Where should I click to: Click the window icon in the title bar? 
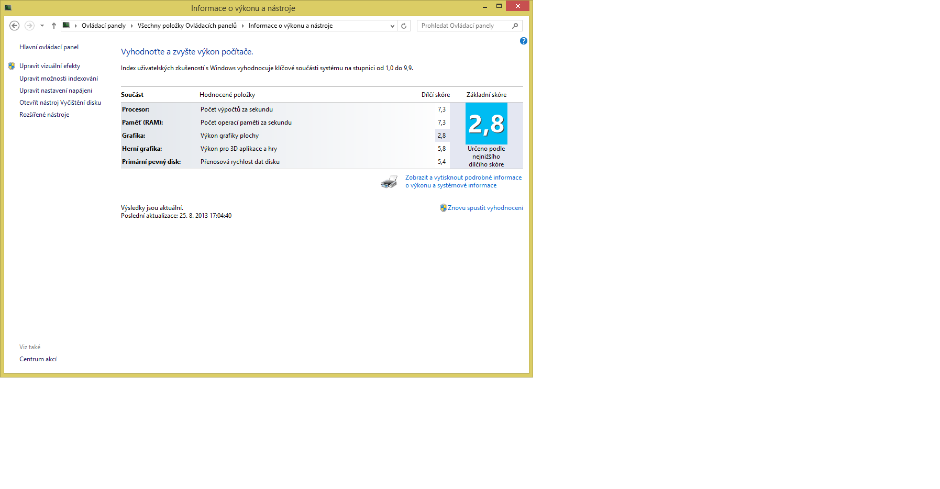tap(8, 8)
